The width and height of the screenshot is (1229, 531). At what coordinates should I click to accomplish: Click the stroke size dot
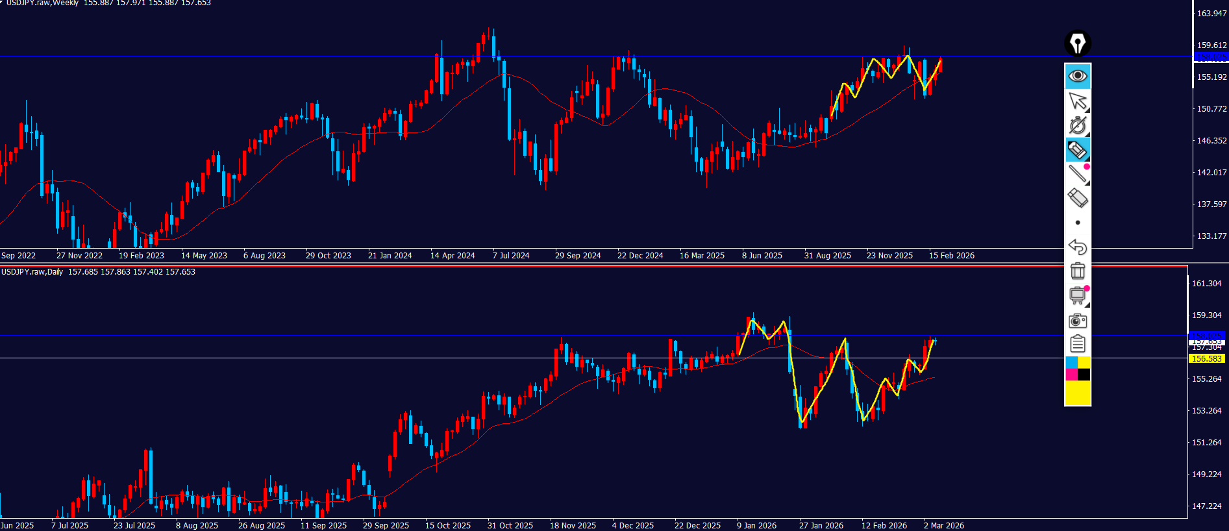point(1077,223)
